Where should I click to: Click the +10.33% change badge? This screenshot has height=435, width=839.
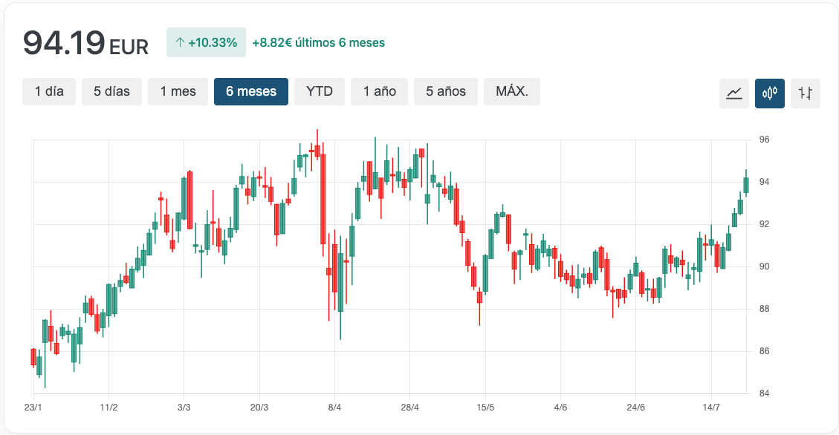(x=206, y=43)
